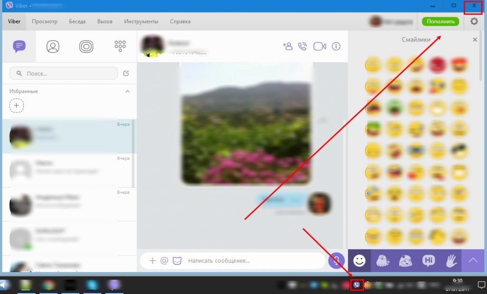Viewport: 487px width, 294px height.
Task: Expand the sticker packs list arrow
Action: [x=474, y=260]
